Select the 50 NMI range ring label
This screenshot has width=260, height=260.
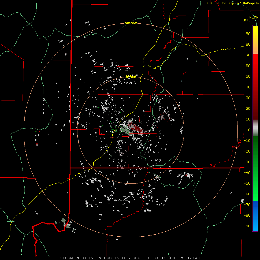[x=131, y=77]
